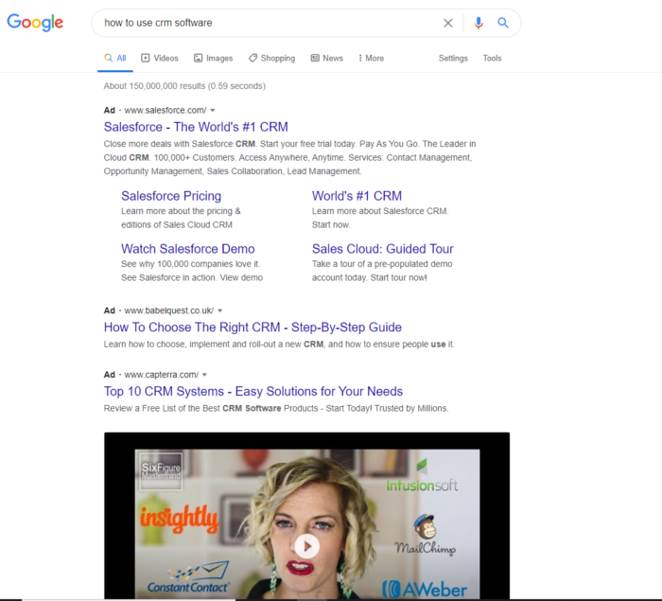Screen dimensions: 662x601
Task: Open search Settings
Action: (453, 59)
